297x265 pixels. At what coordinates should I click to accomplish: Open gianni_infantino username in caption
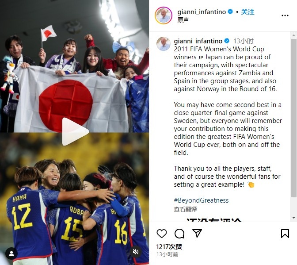(x=198, y=41)
